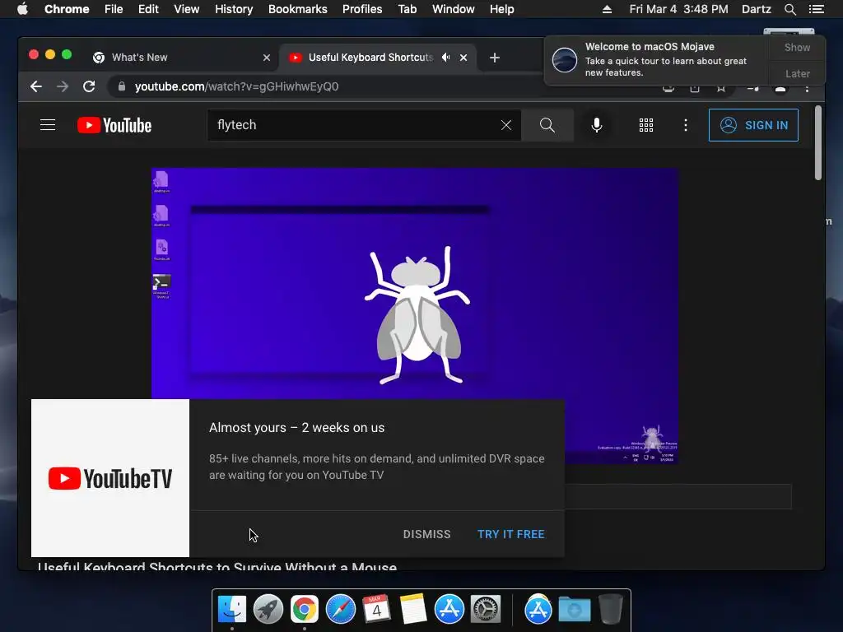Open YouTube settings three-dot menu

pyautogui.click(x=686, y=125)
